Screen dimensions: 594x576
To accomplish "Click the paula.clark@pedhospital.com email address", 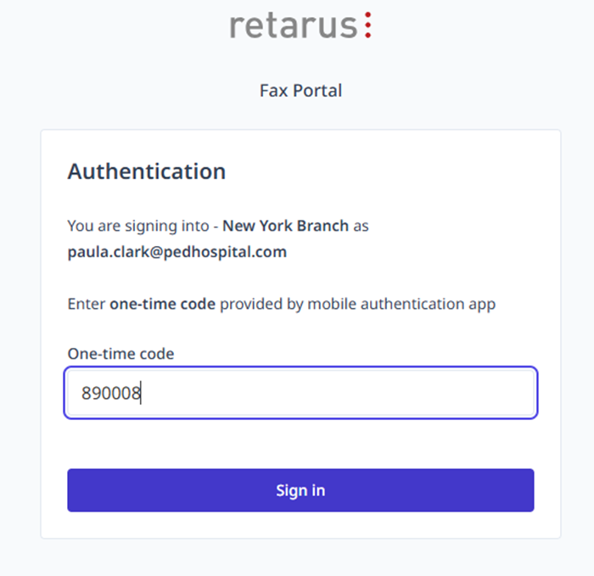I will [177, 252].
